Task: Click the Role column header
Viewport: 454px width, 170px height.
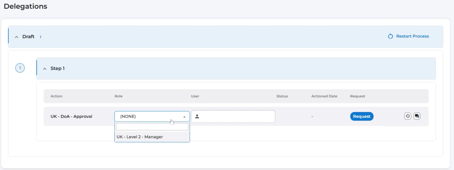Action: (x=118, y=96)
